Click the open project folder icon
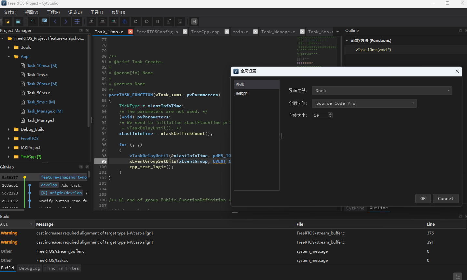This screenshot has width=467, height=280. click(x=7, y=21)
